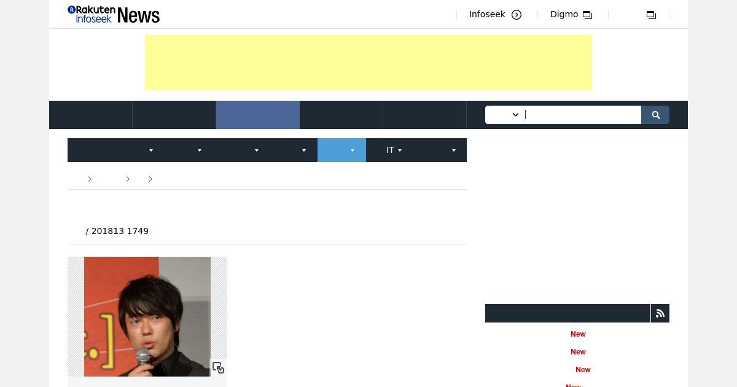The height and width of the screenshot is (387, 737).
Task: Open the Rakuten Infoseek News logo
Action: click(114, 15)
